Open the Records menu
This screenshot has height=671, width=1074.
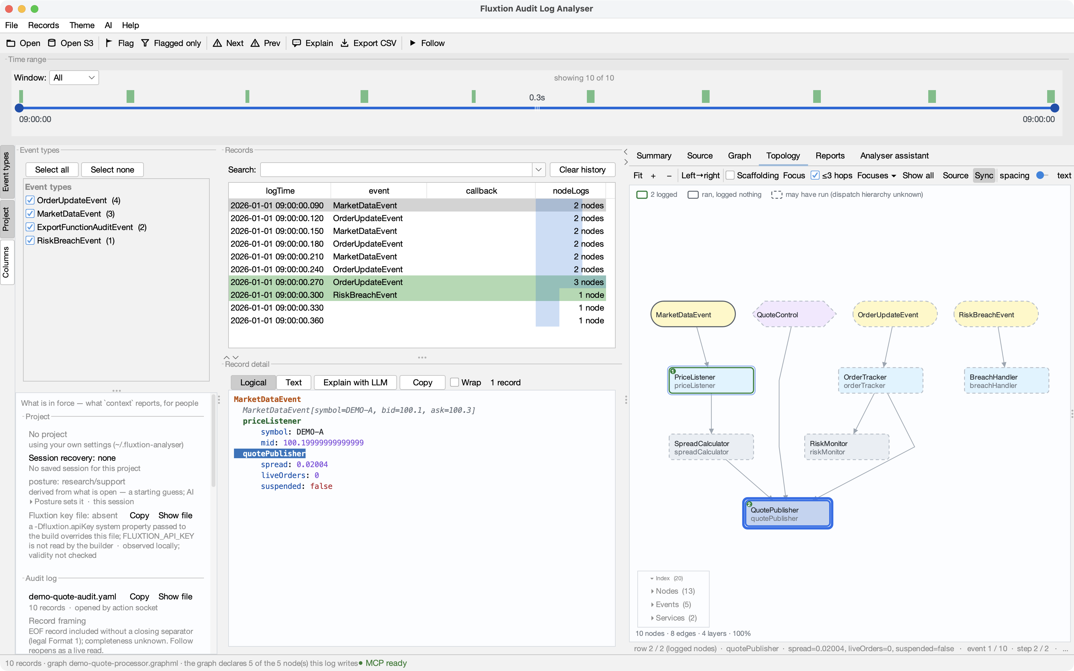43,25
